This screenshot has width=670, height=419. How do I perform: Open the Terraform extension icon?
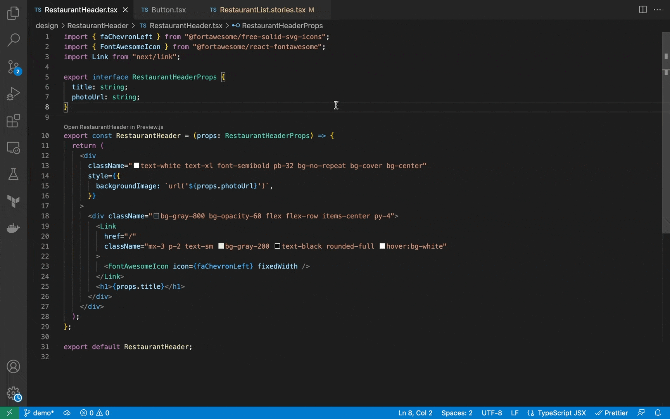(x=13, y=201)
